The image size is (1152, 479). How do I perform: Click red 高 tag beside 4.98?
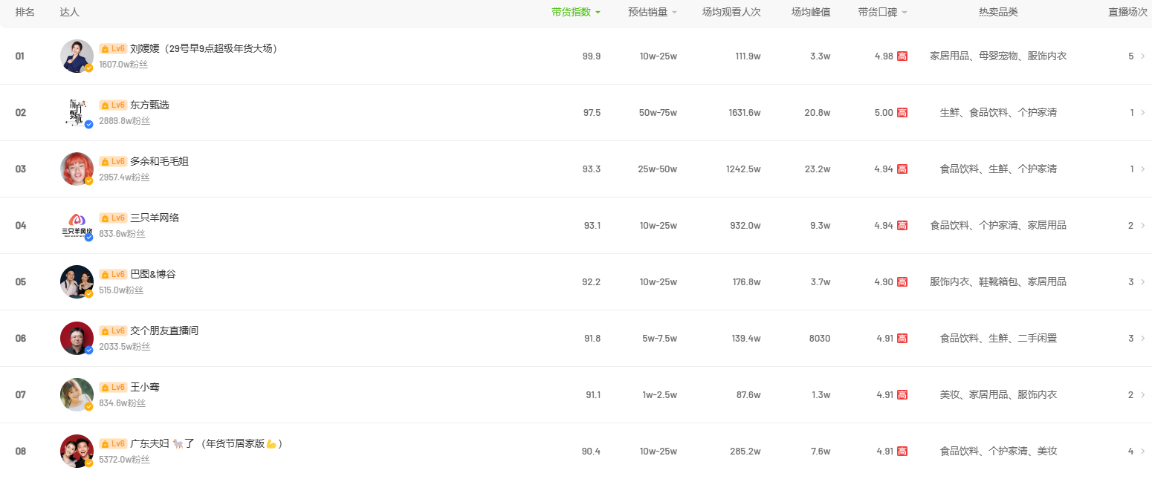902,56
